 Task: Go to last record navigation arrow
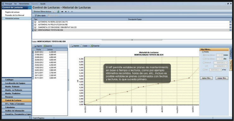72,12
